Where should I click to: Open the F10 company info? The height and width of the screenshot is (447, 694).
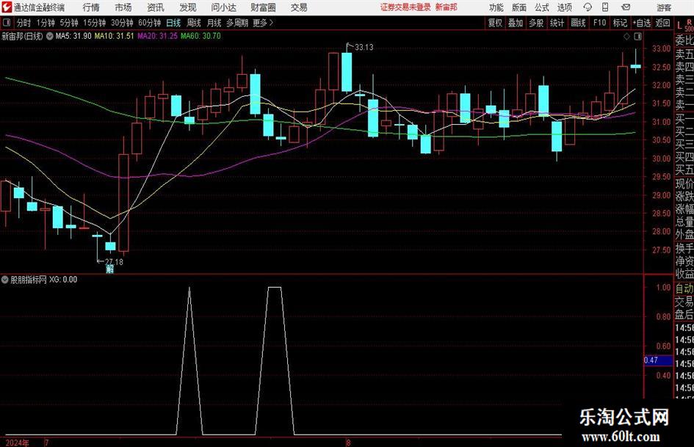599,23
